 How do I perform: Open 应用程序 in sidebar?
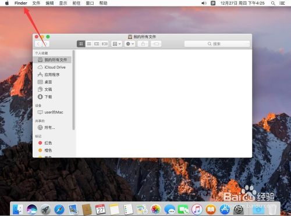coord(52,74)
